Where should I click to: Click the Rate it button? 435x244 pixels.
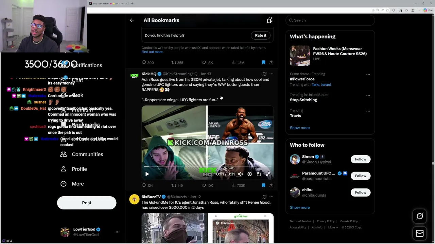pos(261,35)
